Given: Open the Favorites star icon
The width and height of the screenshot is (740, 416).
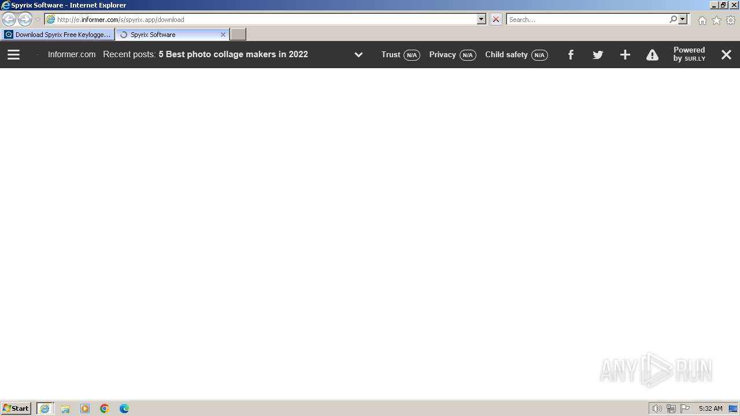Looking at the screenshot, I should pos(716,20).
